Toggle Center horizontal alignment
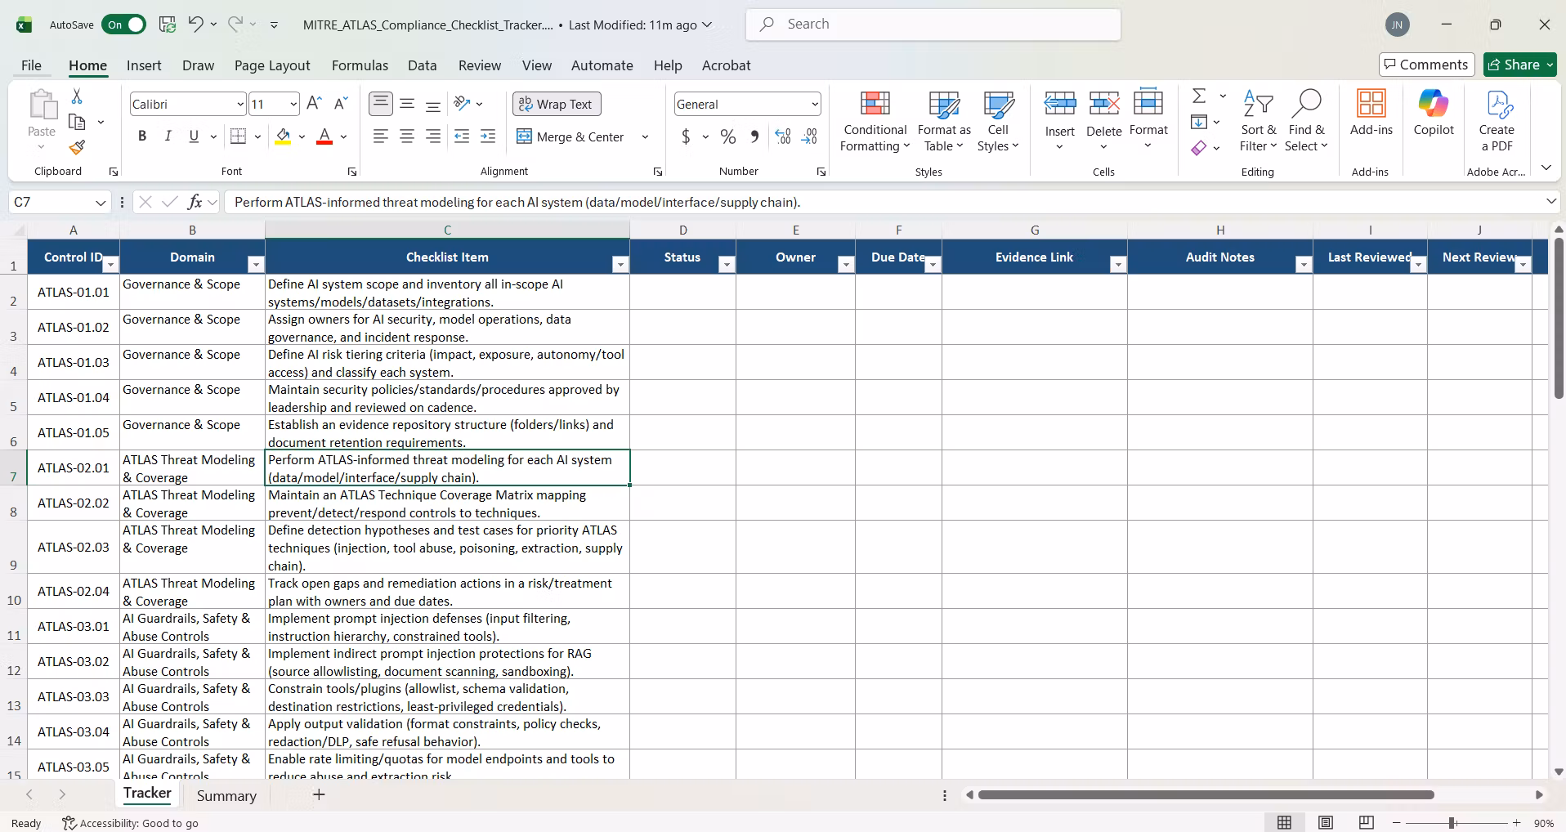This screenshot has height=832, width=1566. (x=407, y=136)
